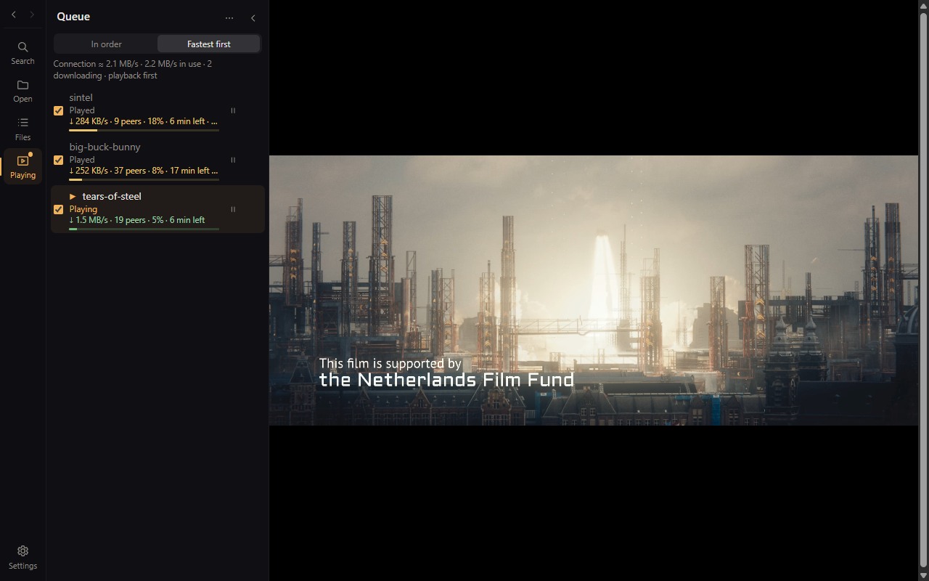The height and width of the screenshot is (581, 929).
Task: Uncheck the sintel checkbox
Action: click(59, 110)
